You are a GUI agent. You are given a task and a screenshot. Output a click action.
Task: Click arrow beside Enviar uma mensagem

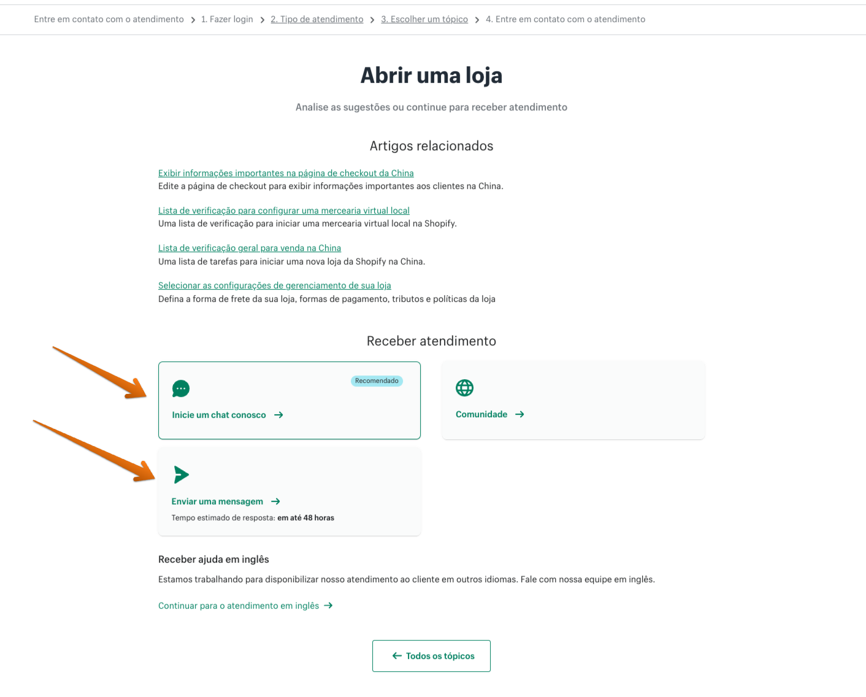[x=275, y=502]
